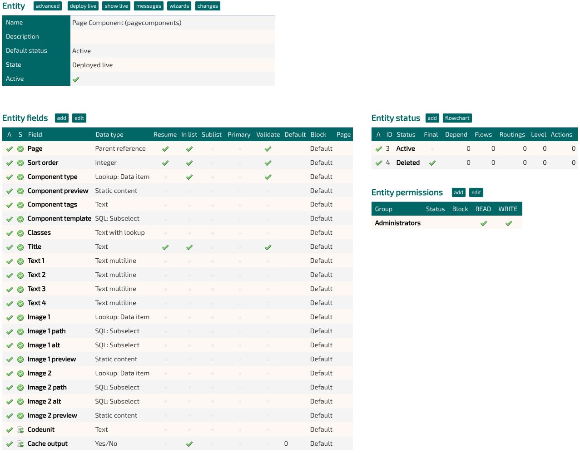Open the Image 2 alt field

coord(45,402)
